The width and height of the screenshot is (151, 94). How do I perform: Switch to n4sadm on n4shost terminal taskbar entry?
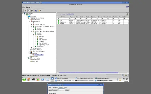click(x=85, y=81)
